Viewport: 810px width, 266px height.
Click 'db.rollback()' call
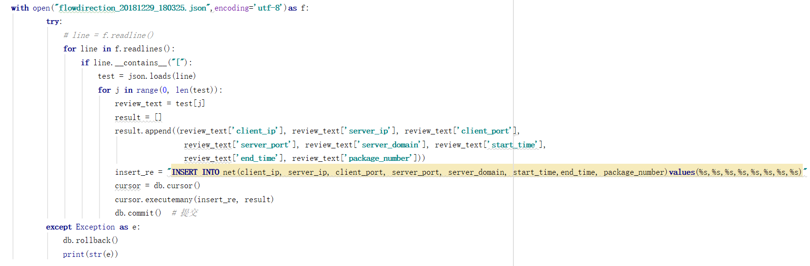coord(90,241)
